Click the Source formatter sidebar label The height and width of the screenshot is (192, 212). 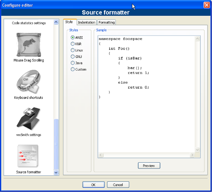[x=29, y=172]
